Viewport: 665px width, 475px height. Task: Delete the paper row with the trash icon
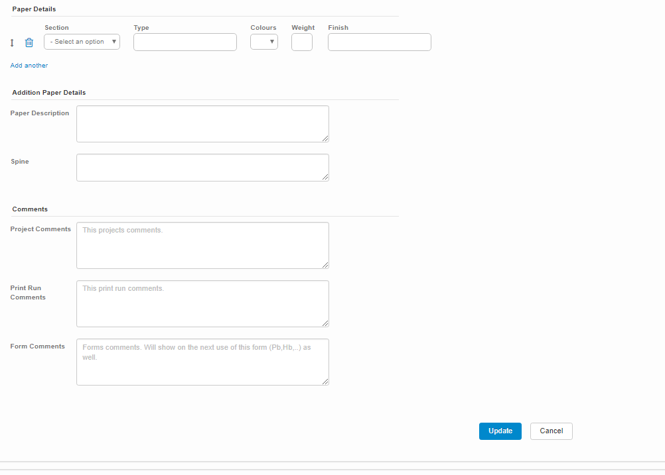[29, 42]
